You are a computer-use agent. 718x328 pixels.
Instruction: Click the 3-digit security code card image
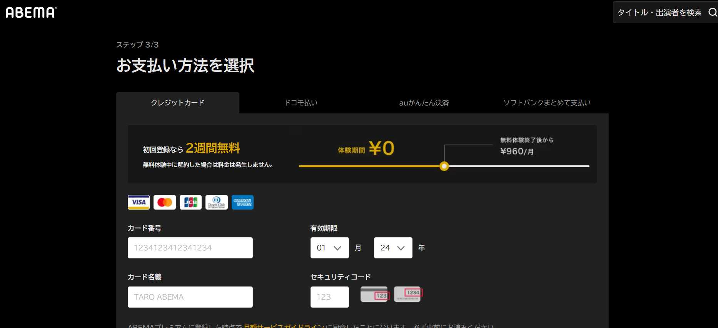(375, 294)
